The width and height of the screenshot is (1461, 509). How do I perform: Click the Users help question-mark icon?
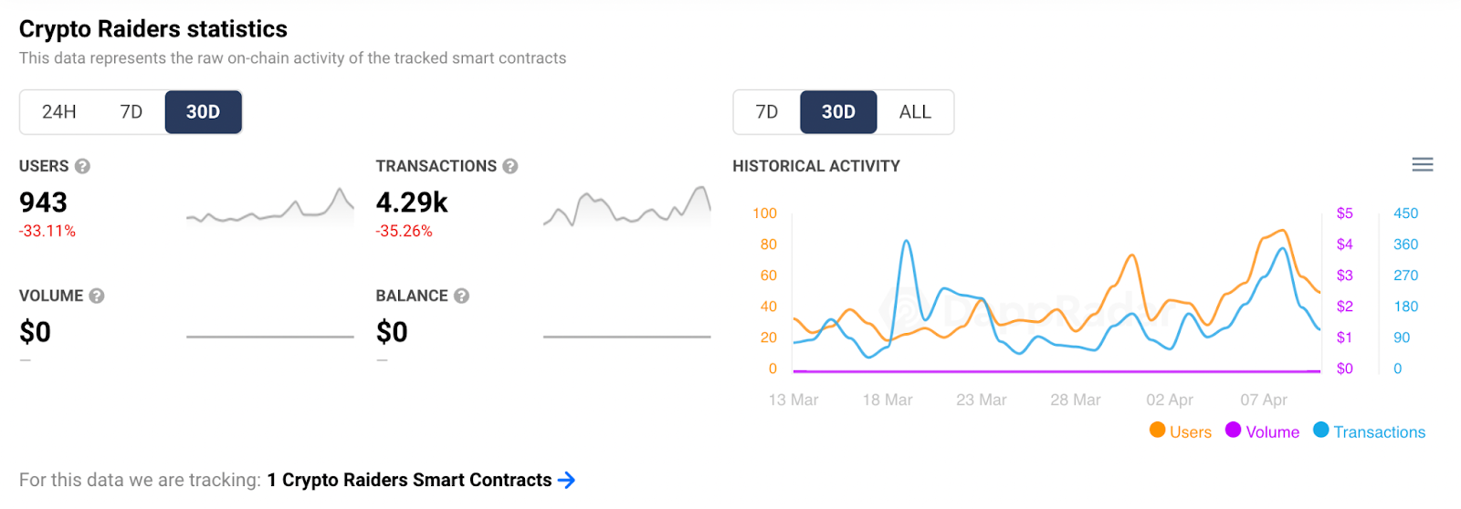tap(82, 166)
